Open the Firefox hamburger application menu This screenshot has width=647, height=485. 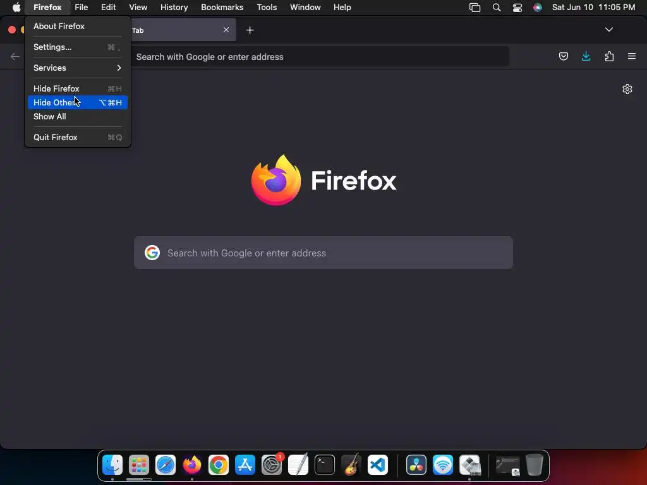coord(631,56)
